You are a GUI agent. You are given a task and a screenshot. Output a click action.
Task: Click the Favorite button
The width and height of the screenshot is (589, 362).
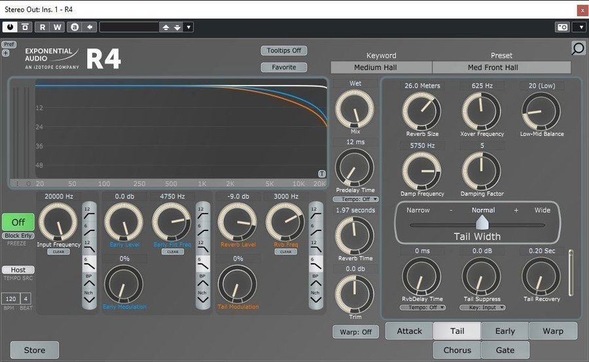(x=284, y=67)
